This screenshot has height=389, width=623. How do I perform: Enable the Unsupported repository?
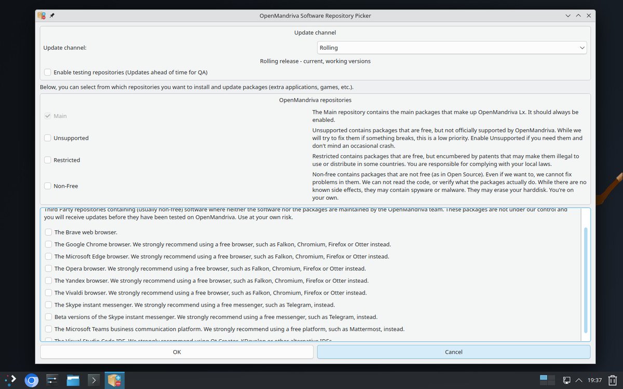(x=48, y=138)
